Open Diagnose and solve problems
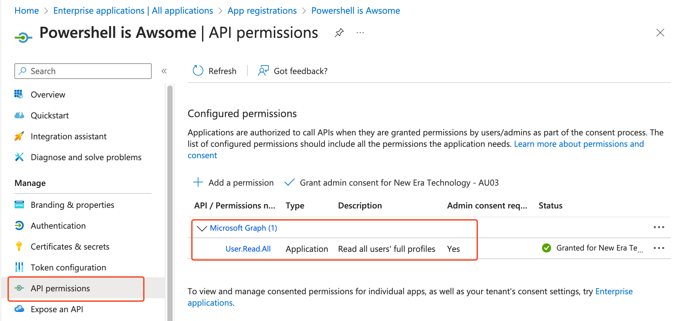The height and width of the screenshot is (321, 676). (86, 157)
